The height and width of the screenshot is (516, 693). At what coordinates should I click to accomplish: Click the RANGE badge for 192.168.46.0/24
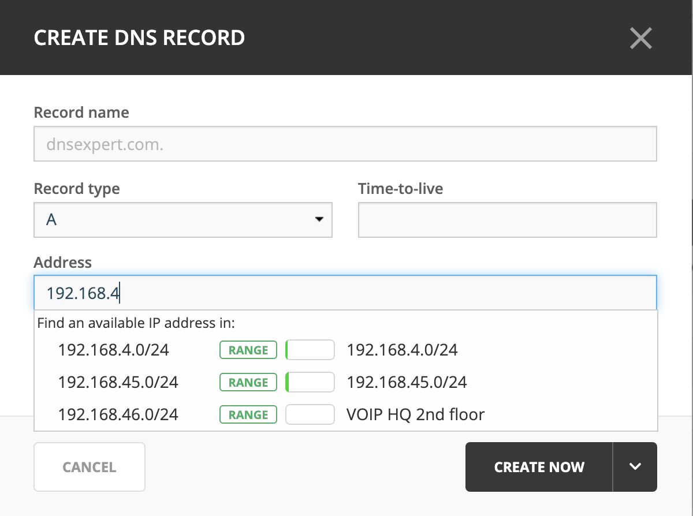(x=248, y=415)
